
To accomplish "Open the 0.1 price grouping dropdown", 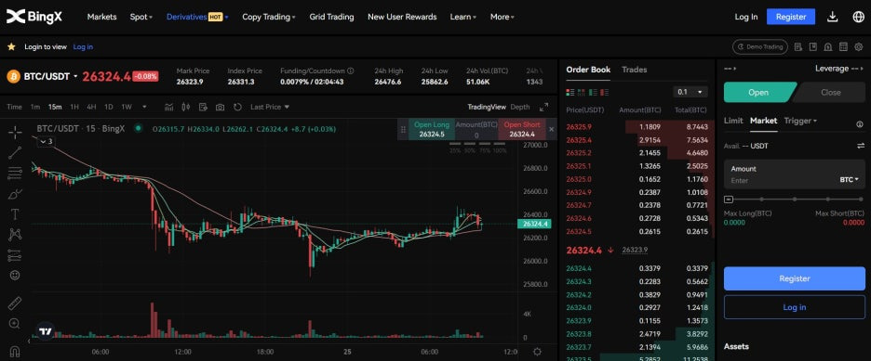I will (x=690, y=92).
